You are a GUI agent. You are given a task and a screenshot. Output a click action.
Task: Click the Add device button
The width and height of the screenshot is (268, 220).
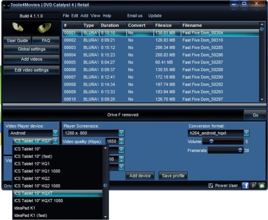pyautogui.click(x=140, y=176)
